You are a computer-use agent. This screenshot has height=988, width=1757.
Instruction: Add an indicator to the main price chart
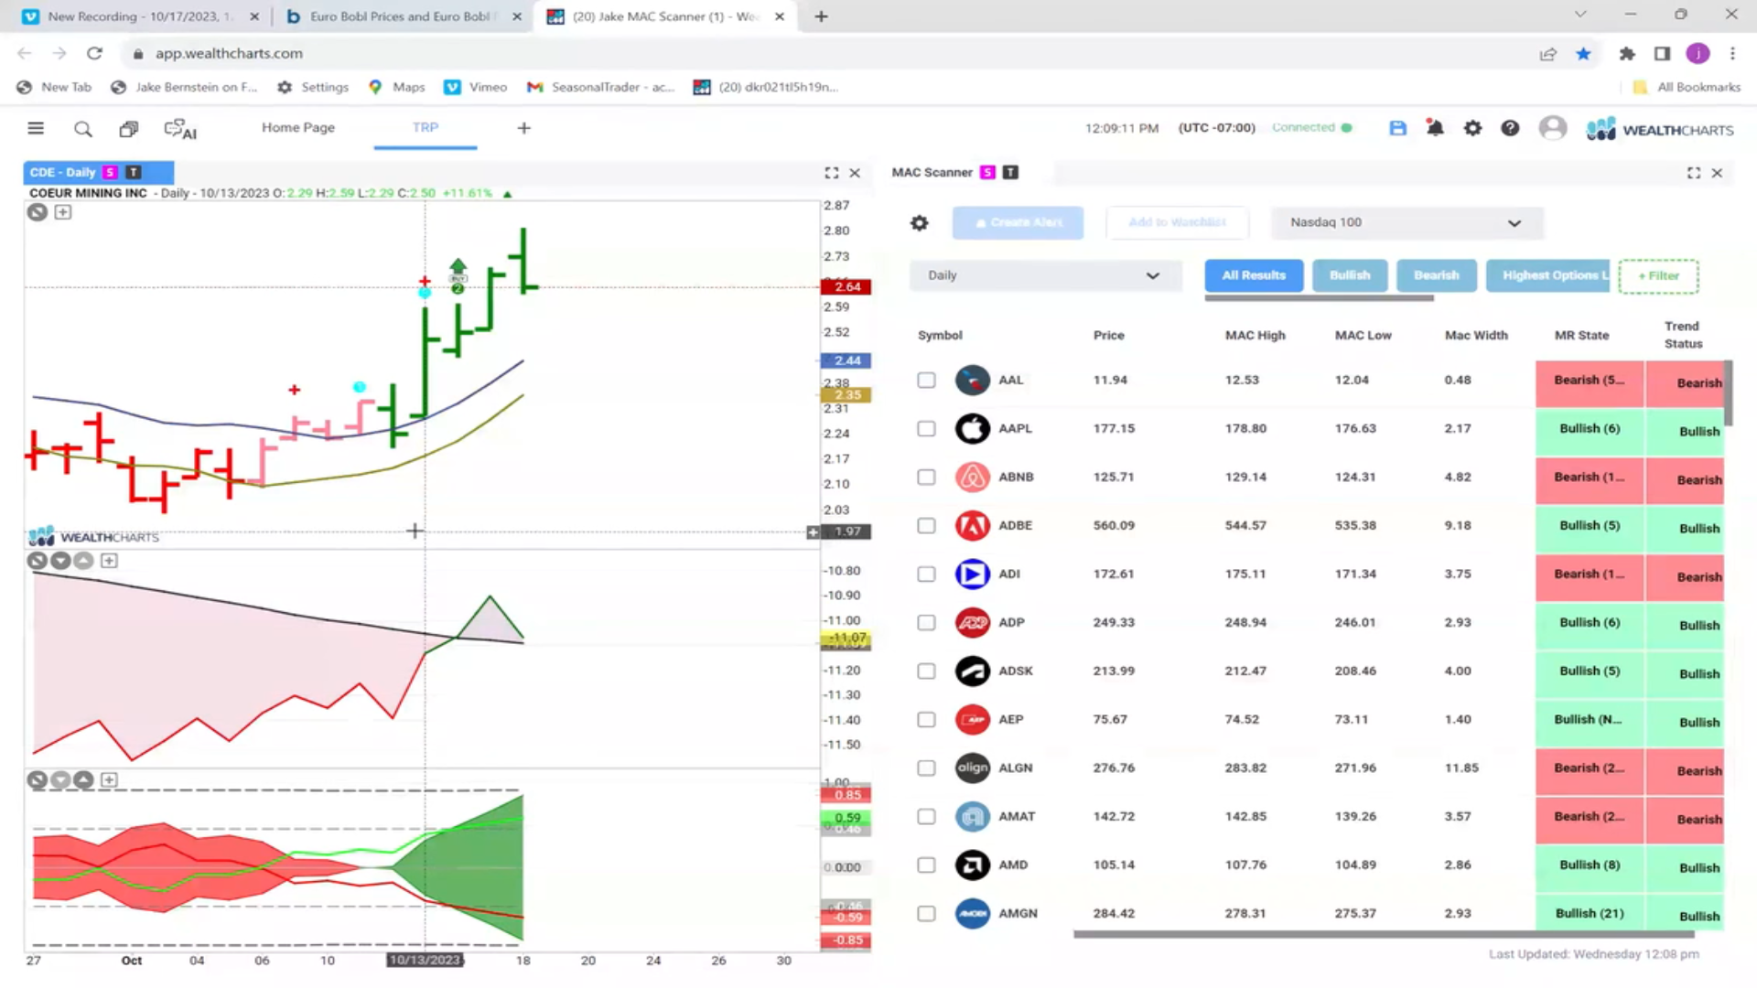tap(63, 212)
